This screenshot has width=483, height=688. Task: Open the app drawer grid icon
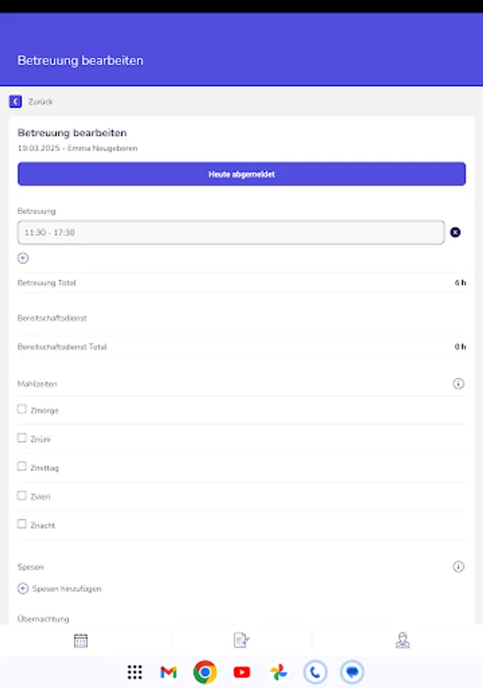coord(134,672)
